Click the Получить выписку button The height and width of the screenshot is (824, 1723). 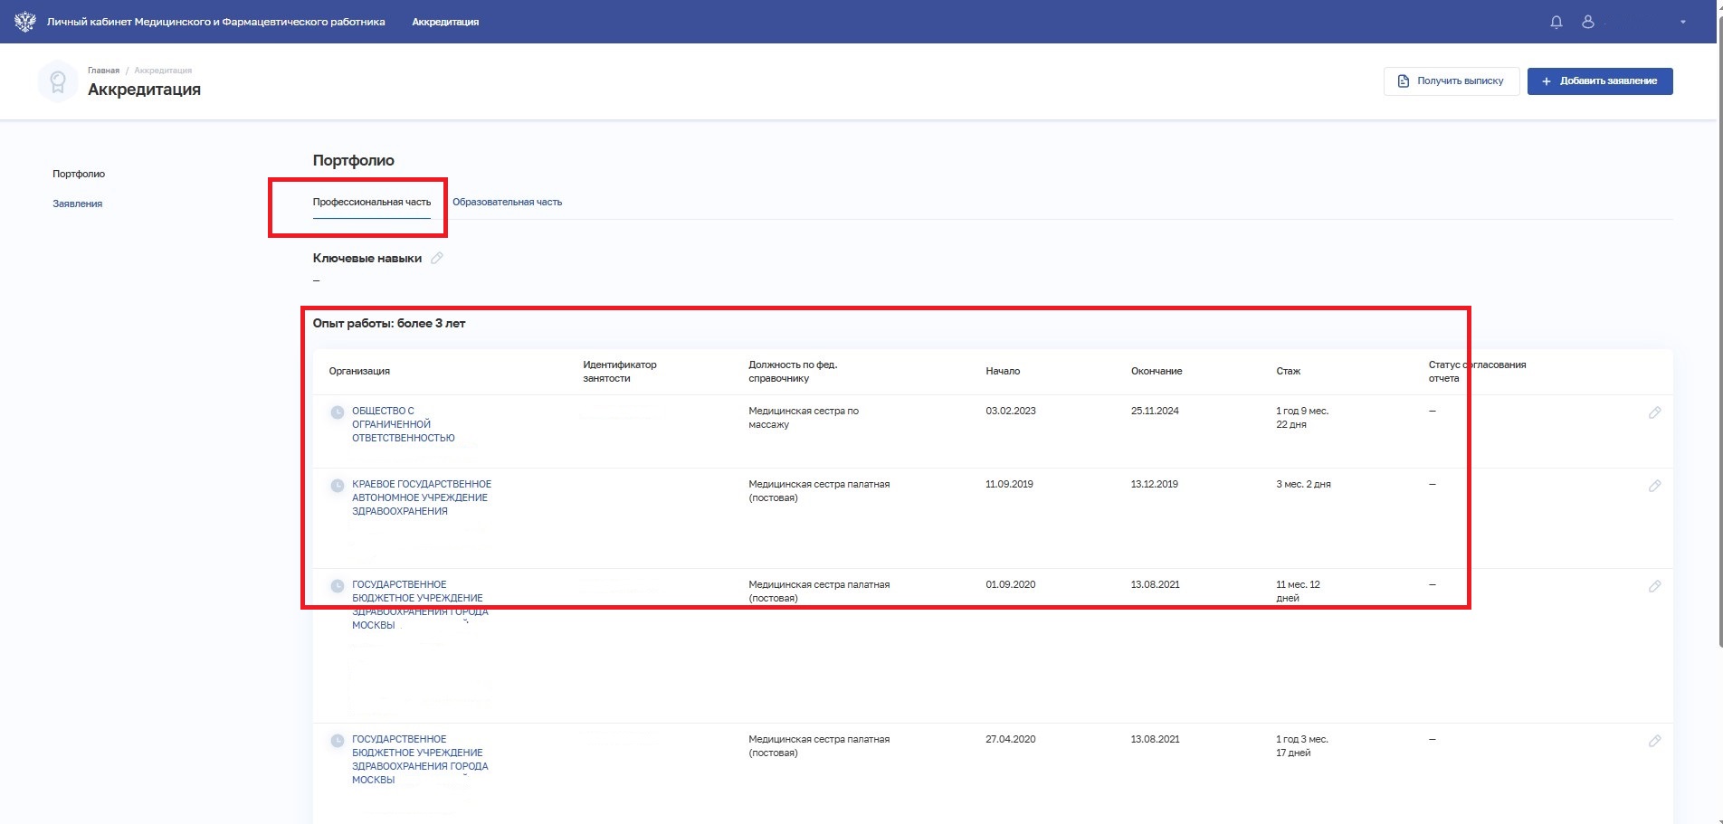[x=1451, y=81]
